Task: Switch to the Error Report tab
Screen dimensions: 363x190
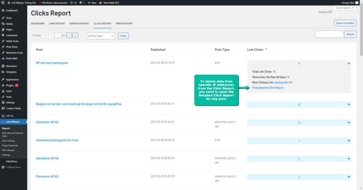Action: (x=124, y=24)
